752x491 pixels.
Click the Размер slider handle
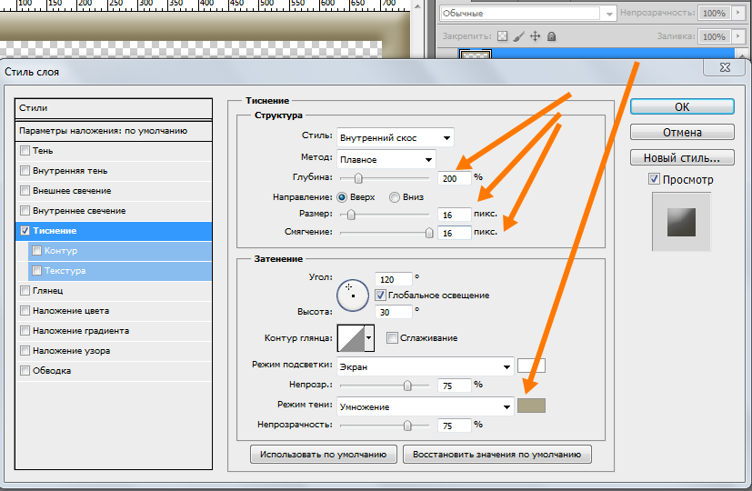(x=351, y=215)
